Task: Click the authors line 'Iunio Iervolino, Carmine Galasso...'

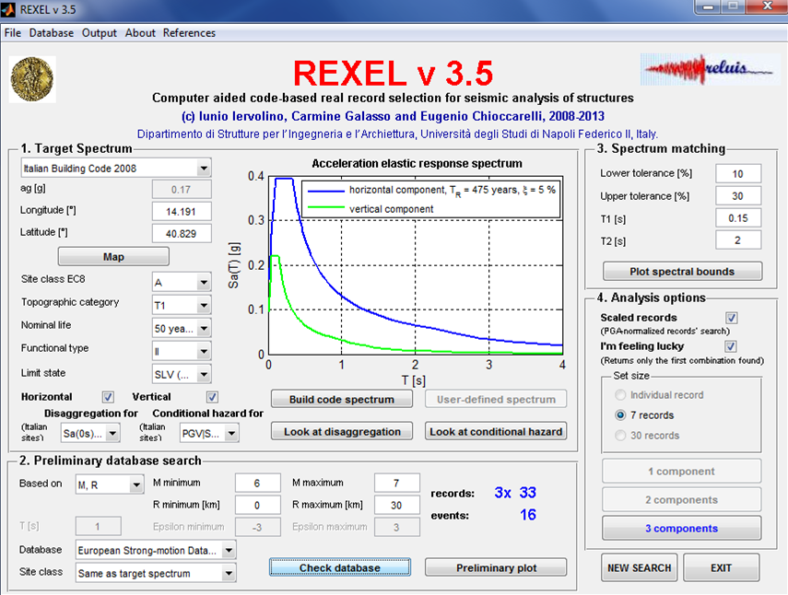Action: tap(393, 116)
